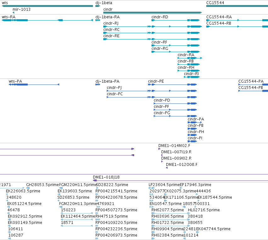268x240 pixels.
Task: Select the 348620 EST label
Action: [x=14, y=197]
